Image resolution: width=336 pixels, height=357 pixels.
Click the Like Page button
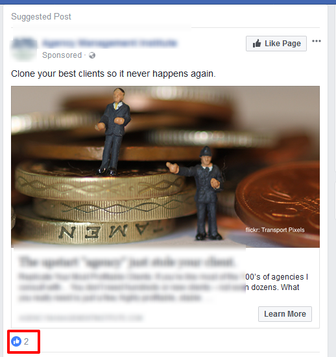pyautogui.click(x=276, y=44)
